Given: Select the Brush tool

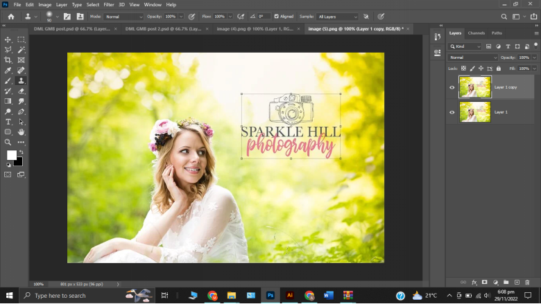Looking at the screenshot, I should [8, 81].
